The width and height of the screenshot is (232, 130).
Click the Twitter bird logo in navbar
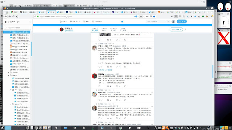123,22
